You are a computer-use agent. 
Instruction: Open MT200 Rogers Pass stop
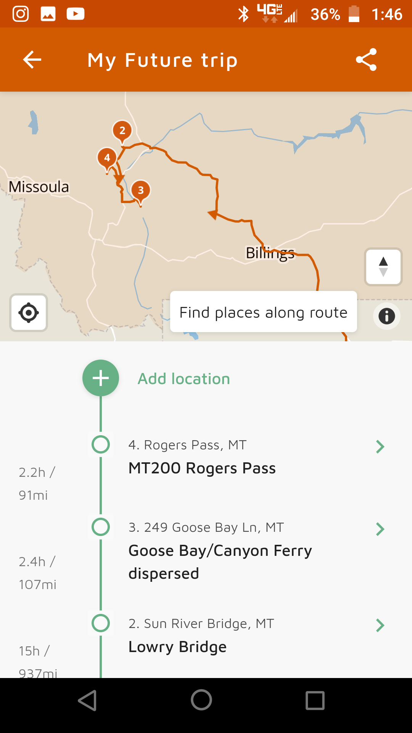coord(202,468)
